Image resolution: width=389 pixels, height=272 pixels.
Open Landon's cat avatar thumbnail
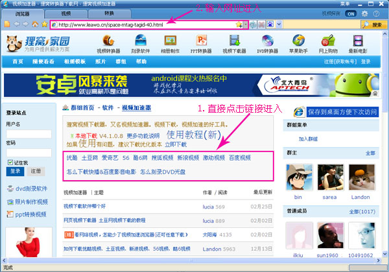(362, 177)
